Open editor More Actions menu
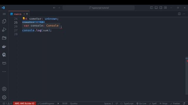This screenshot has width=188, height=105. point(184,14)
